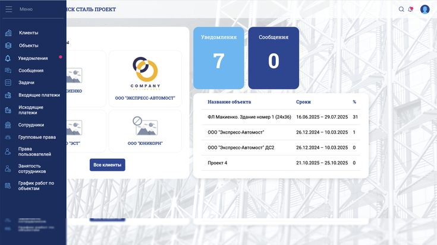The height and width of the screenshot is (245, 437).
Task: Open Занятость сотрудников menu item
Action: [x=32, y=168]
